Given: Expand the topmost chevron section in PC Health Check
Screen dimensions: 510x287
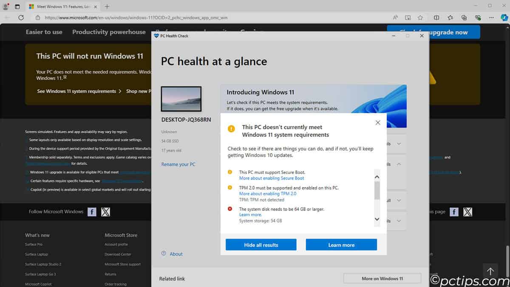Looking at the screenshot, I should [399, 144].
